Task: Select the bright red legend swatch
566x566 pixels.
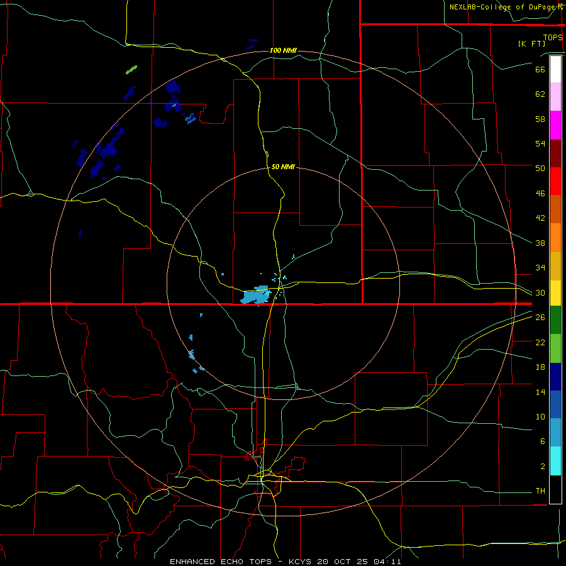Action: (555, 181)
